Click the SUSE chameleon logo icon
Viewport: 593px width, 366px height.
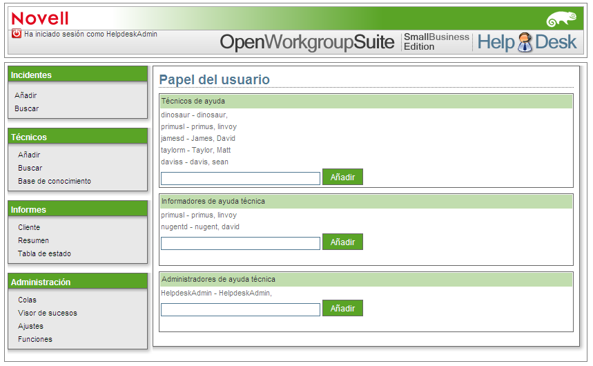click(561, 19)
